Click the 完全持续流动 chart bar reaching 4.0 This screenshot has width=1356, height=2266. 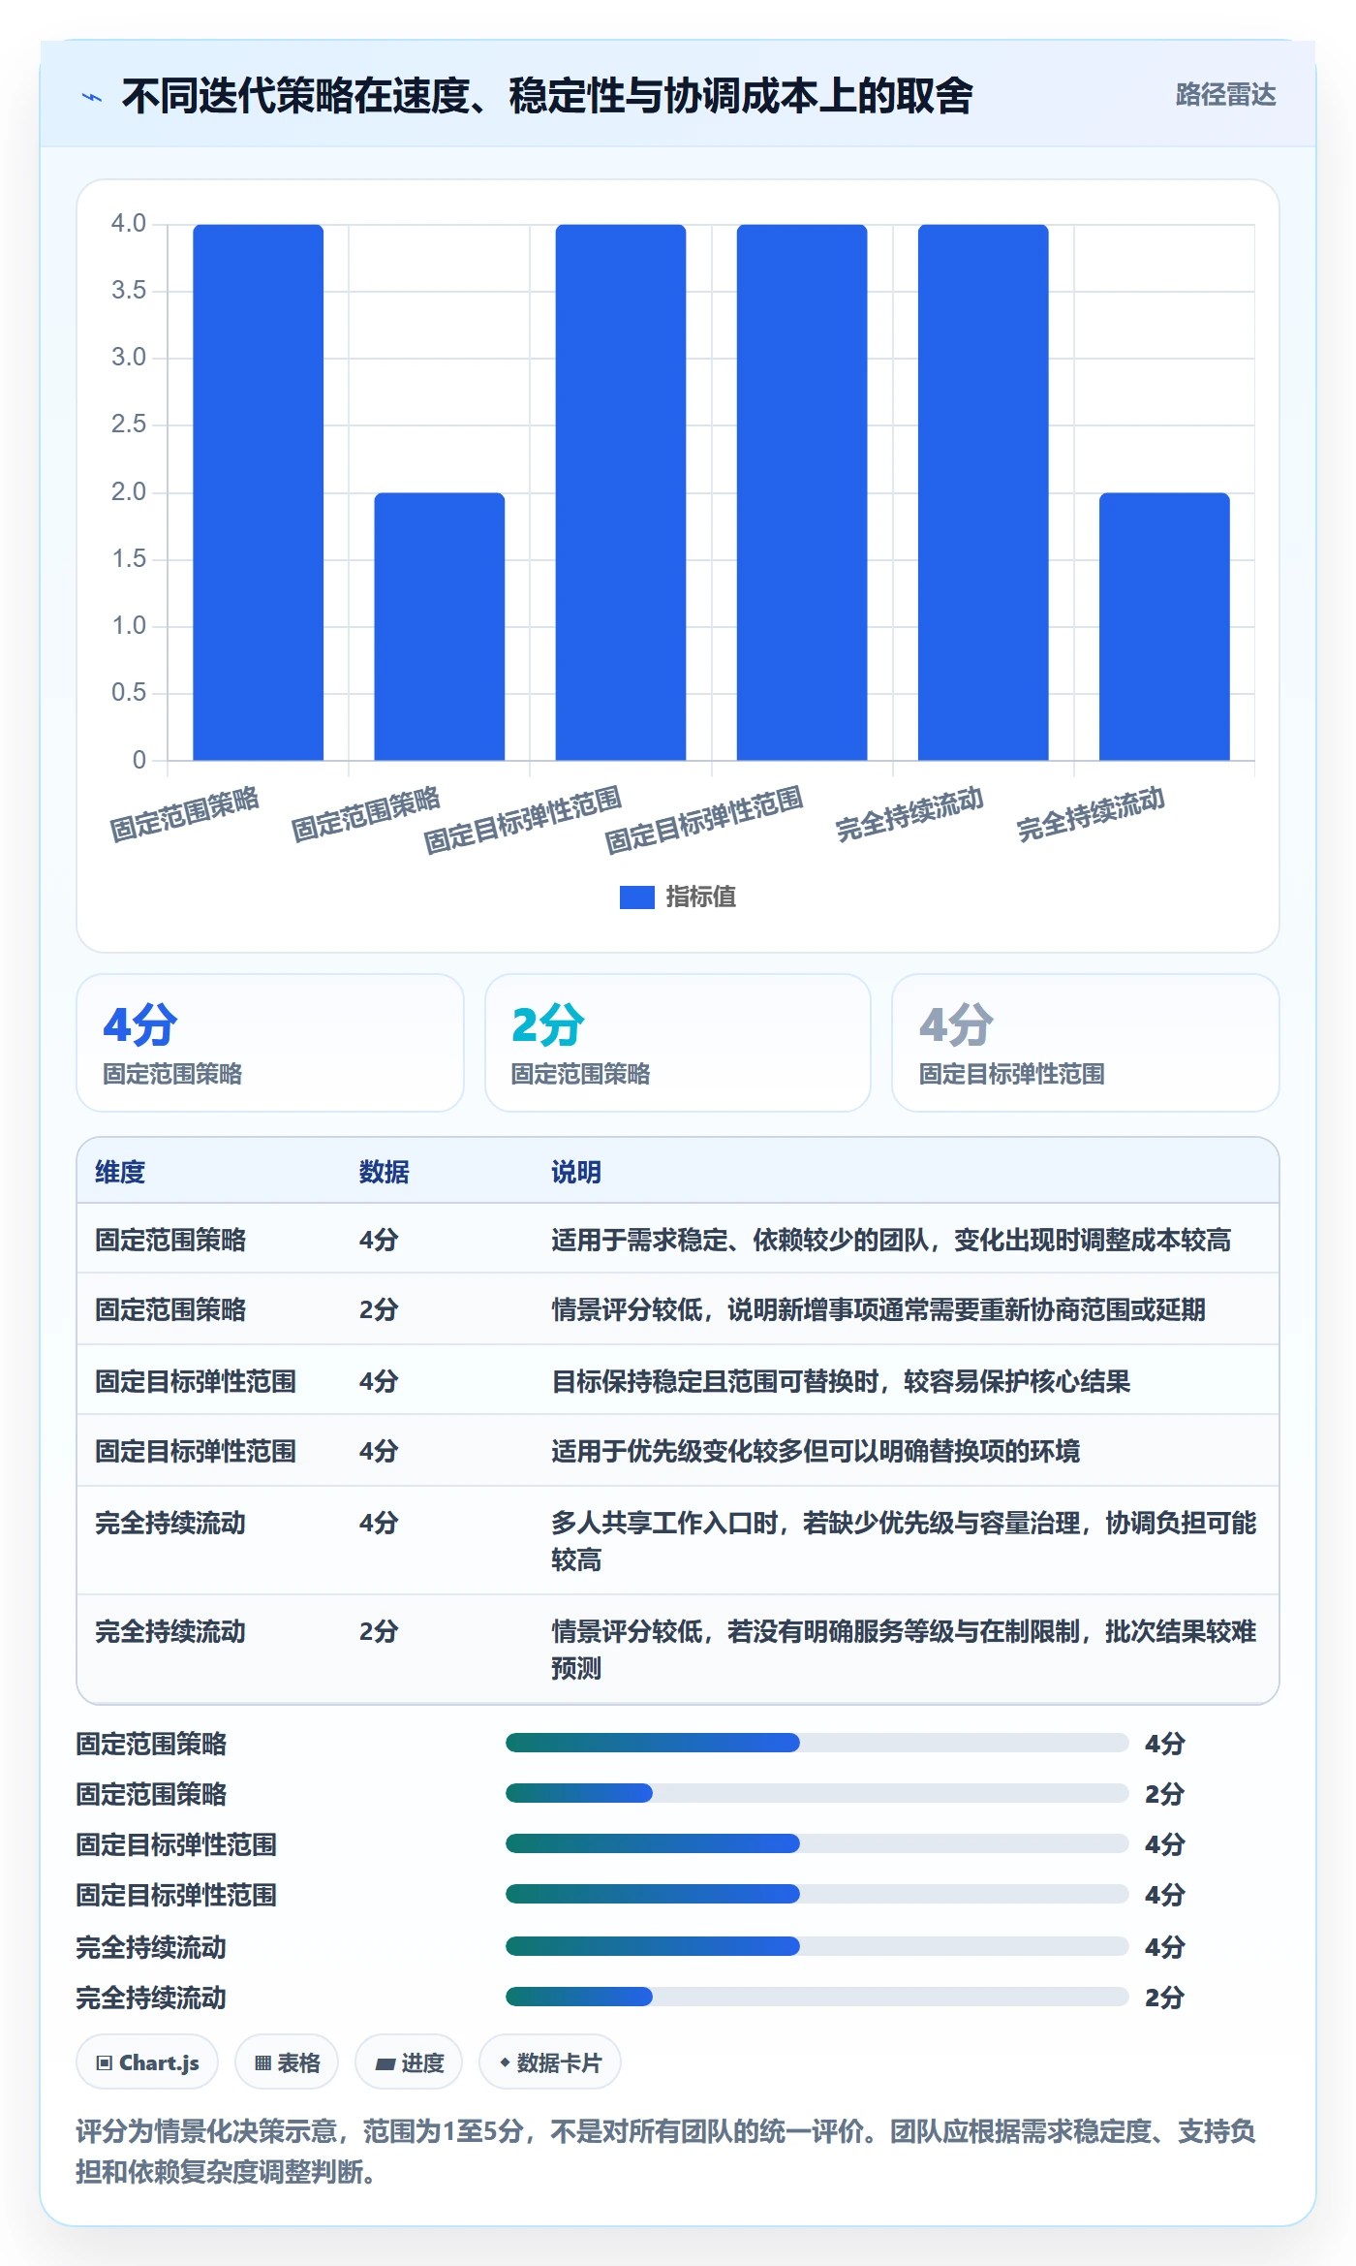[x=983, y=492]
